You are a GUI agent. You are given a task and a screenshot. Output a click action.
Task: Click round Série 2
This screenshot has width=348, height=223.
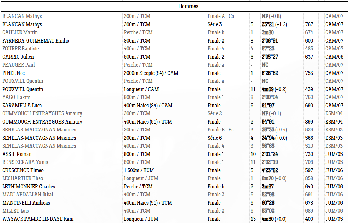pyautogui.click(x=215, y=113)
